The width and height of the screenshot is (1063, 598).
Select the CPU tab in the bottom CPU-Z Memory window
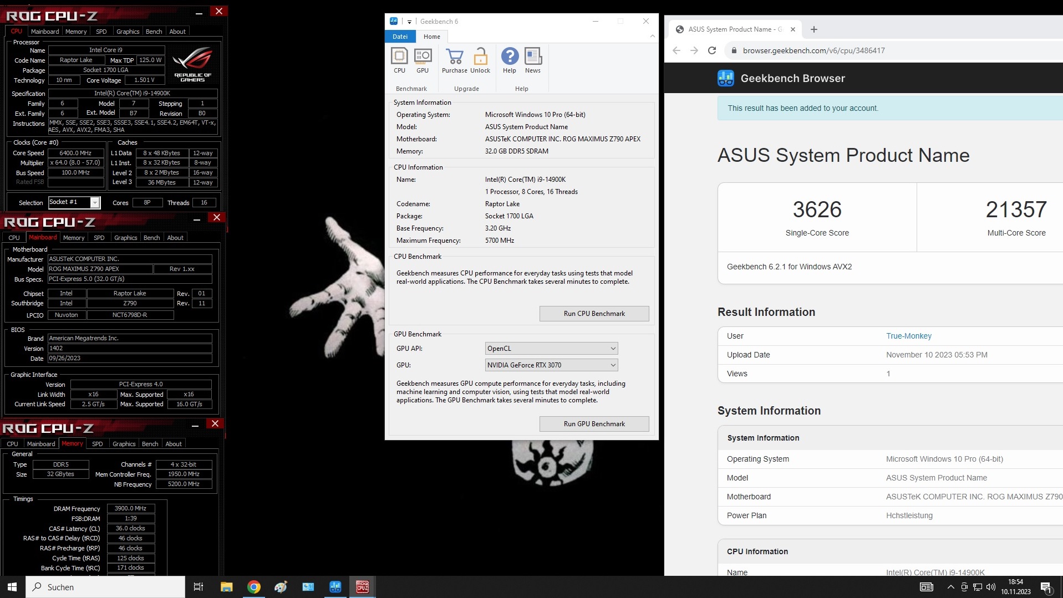pos(12,444)
